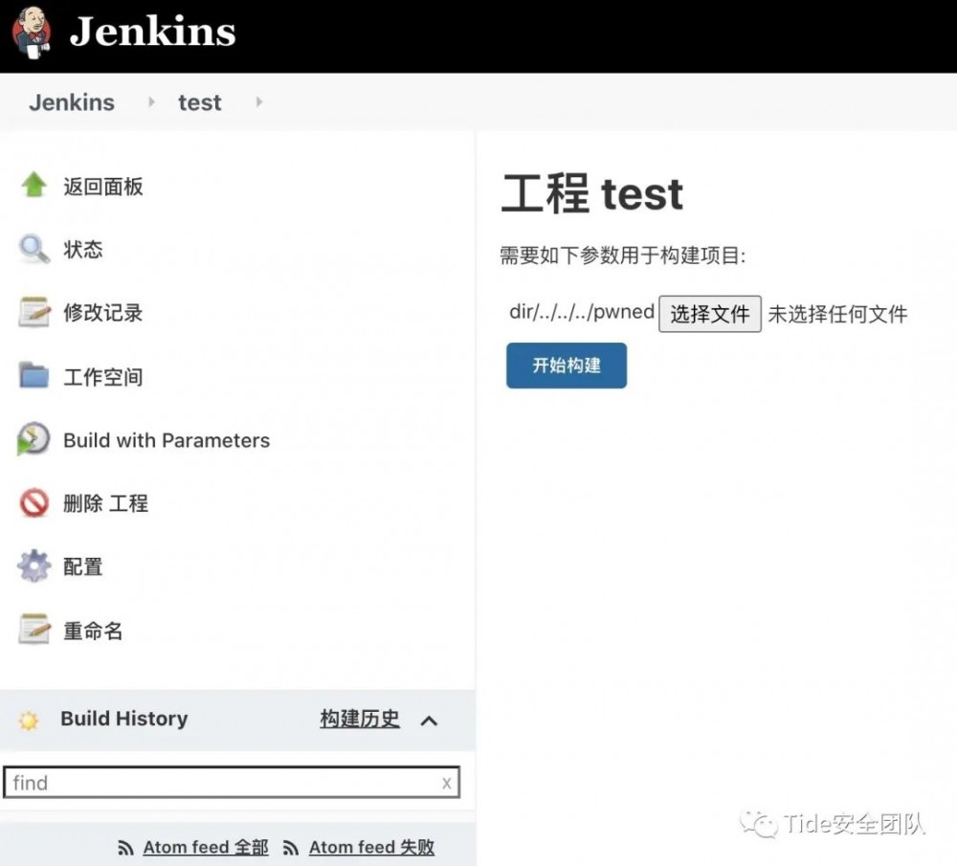This screenshot has width=957, height=866.
Task: Click the blue folder icon for 工作空间
Action: pyautogui.click(x=33, y=375)
